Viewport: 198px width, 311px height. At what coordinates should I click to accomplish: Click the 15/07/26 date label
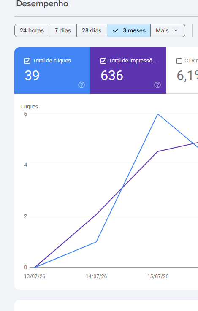click(x=158, y=276)
